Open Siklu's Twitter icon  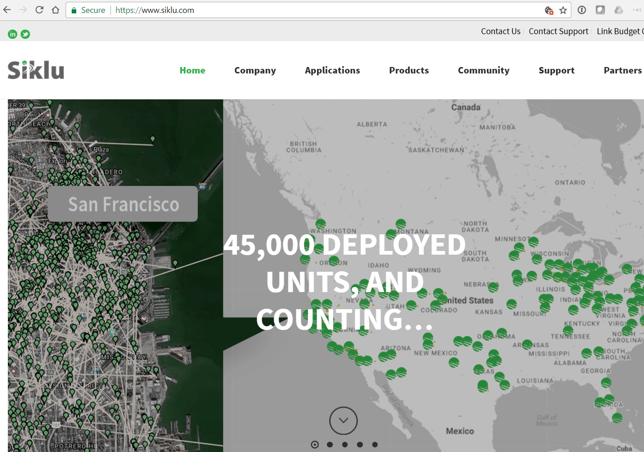point(25,34)
